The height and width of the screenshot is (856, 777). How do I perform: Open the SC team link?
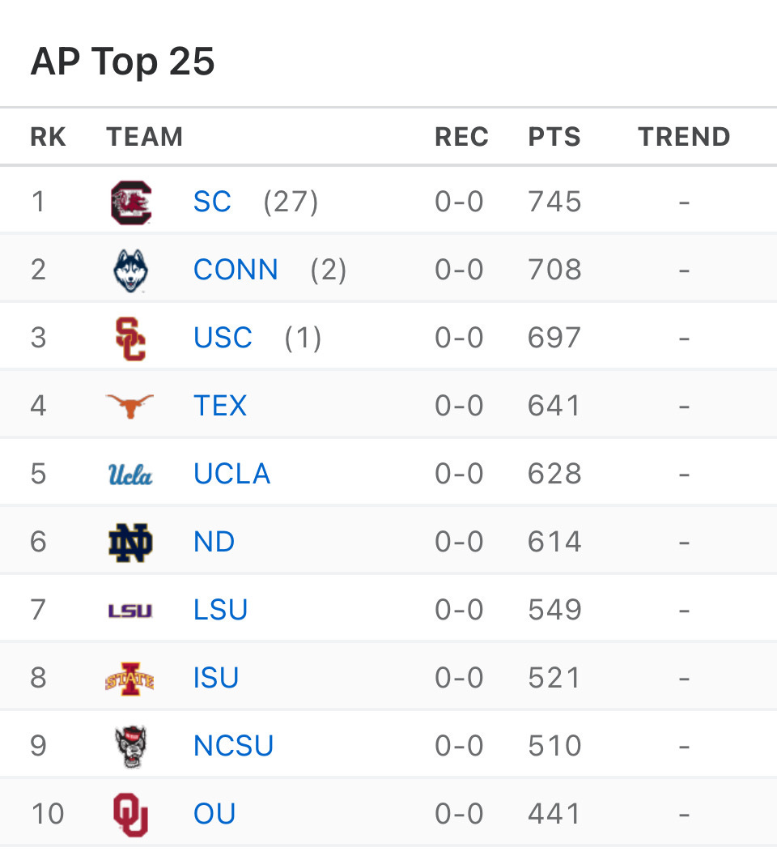tap(212, 202)
